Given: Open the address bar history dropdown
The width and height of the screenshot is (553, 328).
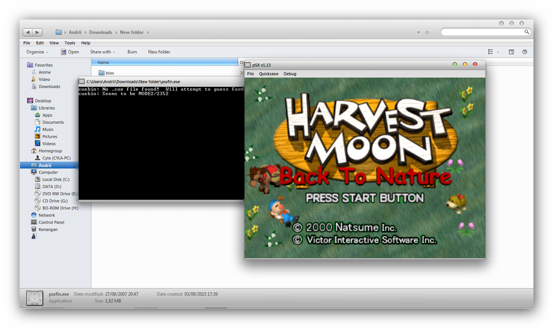Looking at the screenshot, I should [x=418, y=32].
